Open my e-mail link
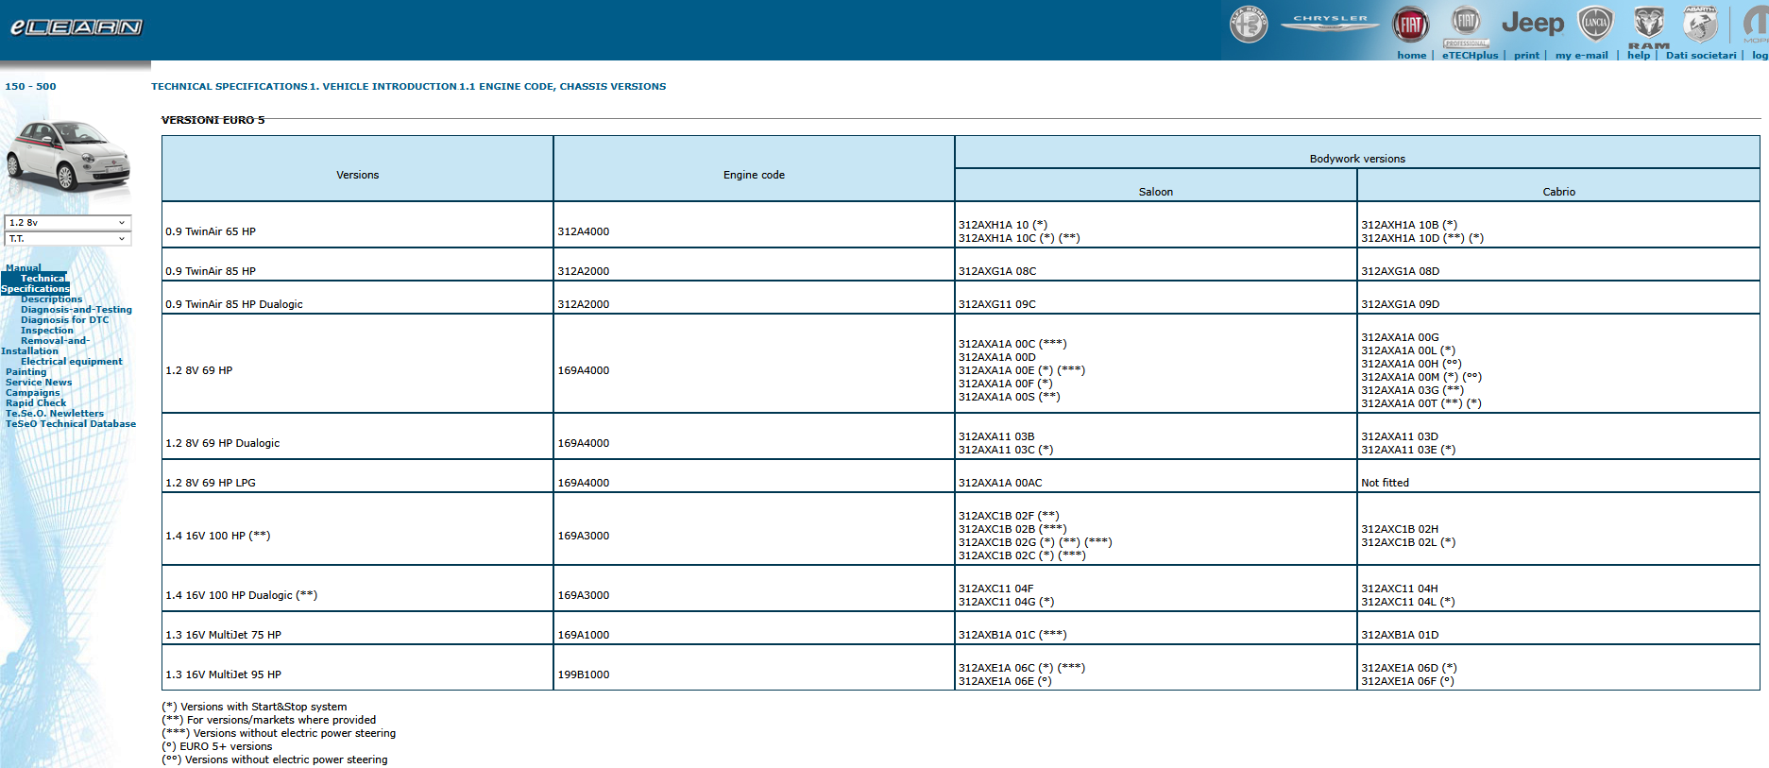This screenshot has height=768, width=1769. pyautogui.click(x=1581, y=55)
